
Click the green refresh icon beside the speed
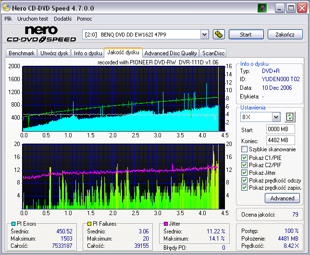coord(290,117)
